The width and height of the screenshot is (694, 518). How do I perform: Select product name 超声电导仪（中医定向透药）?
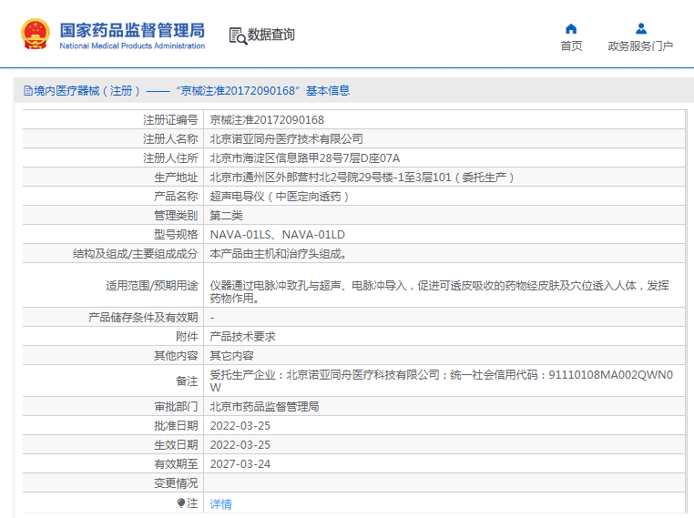(x=281, y=197)
